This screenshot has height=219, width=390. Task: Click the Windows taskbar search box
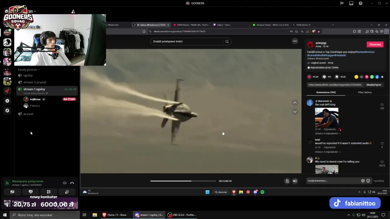click(44, 215)
